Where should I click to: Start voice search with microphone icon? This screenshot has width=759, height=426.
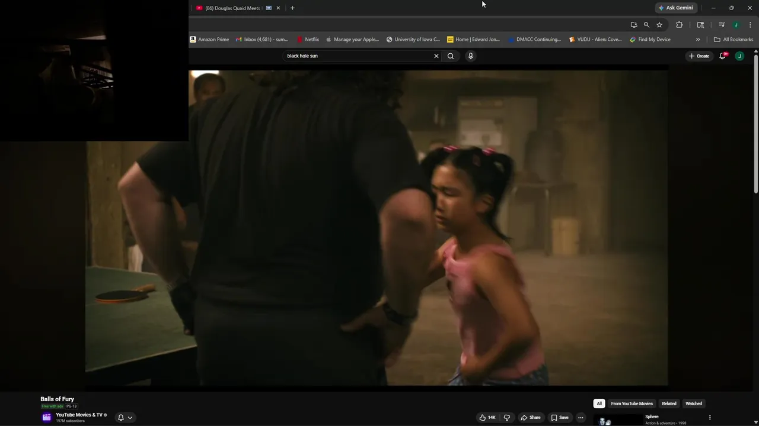pyautogui.click(x=471, y=56)
